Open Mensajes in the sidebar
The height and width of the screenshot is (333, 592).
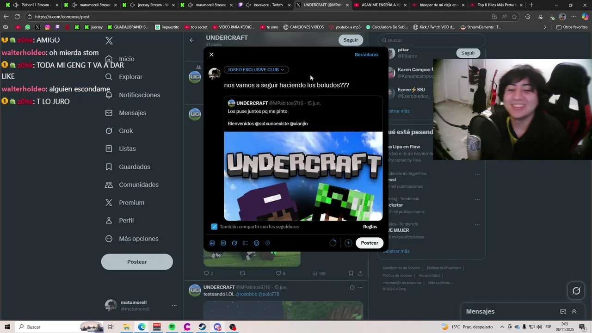tap(126, 113)
